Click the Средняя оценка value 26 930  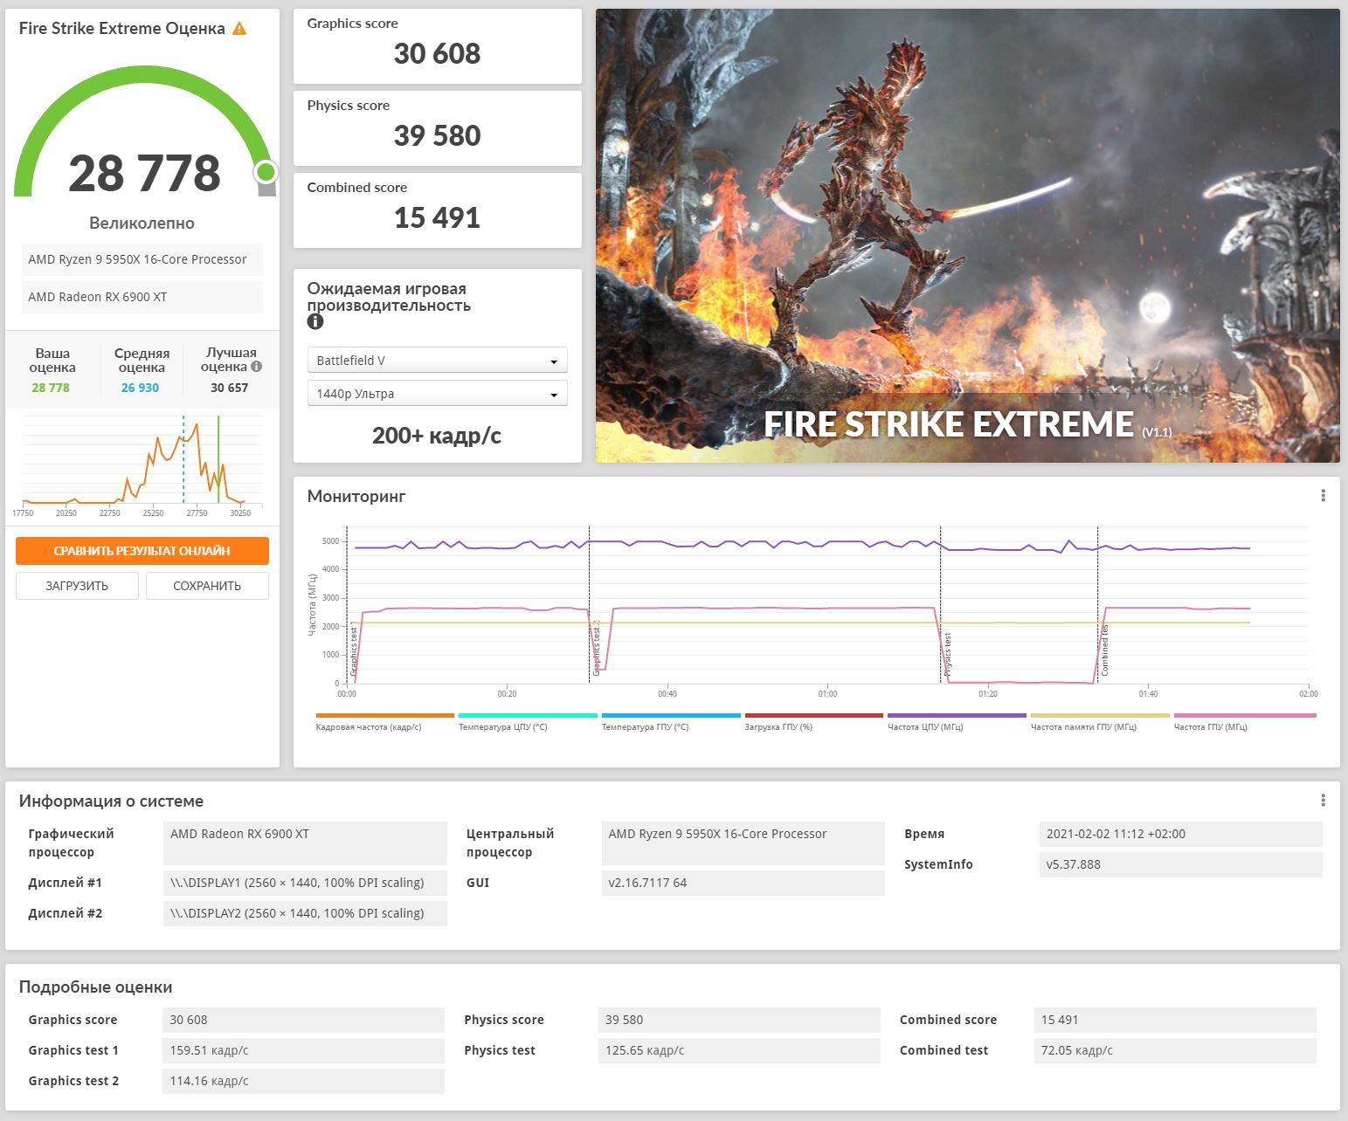click(x=140, y=388)
